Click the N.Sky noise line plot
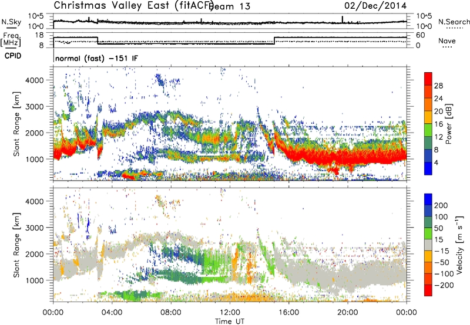 [230, 22]
